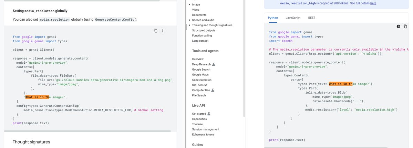The height and width of the screenshot is (148, 413).
Task: Open the Deep Research page
Action: 202,64
